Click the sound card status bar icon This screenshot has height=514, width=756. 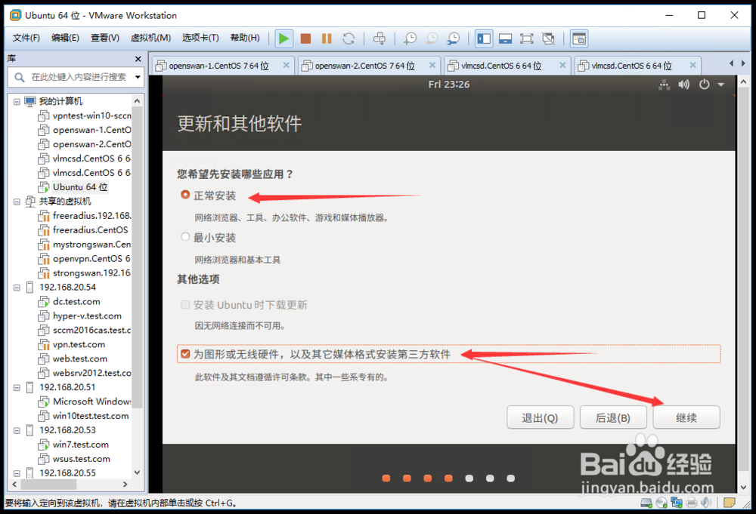point(706,503)
